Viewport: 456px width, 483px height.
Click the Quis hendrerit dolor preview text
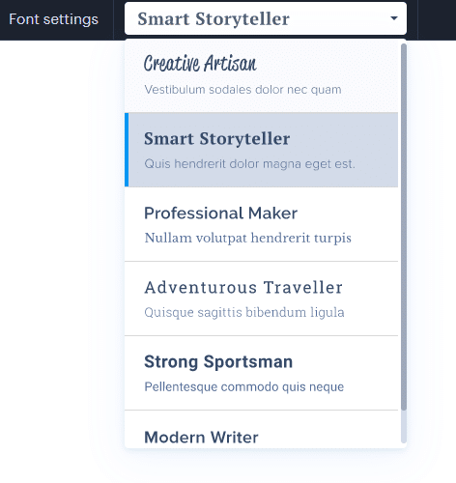pyautogui.click(x=249, y=164)
